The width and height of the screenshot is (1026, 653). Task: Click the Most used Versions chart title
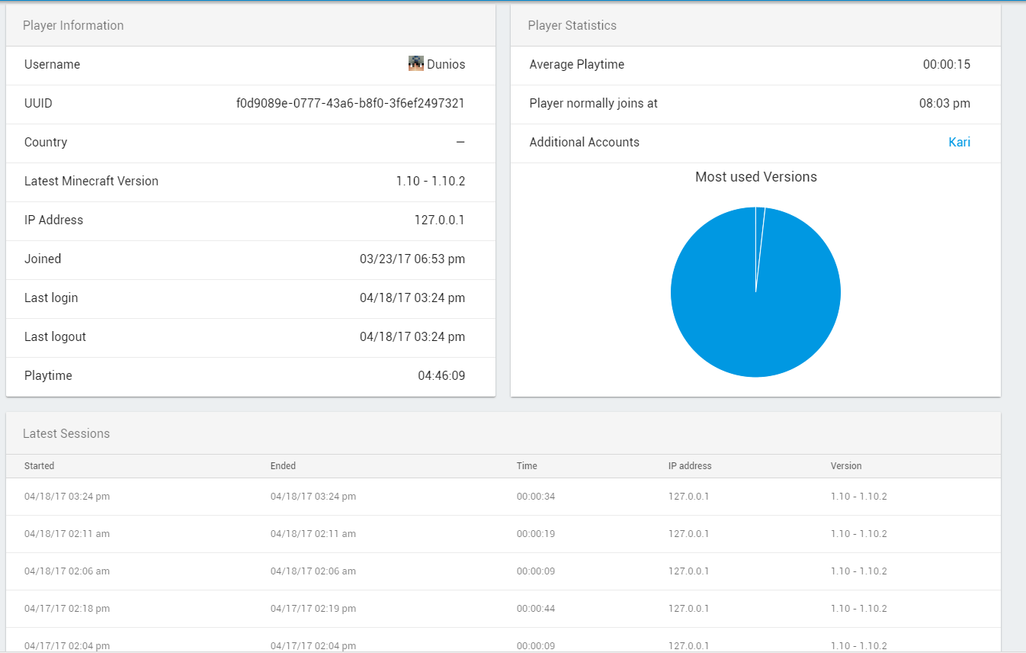pos(755,177)
